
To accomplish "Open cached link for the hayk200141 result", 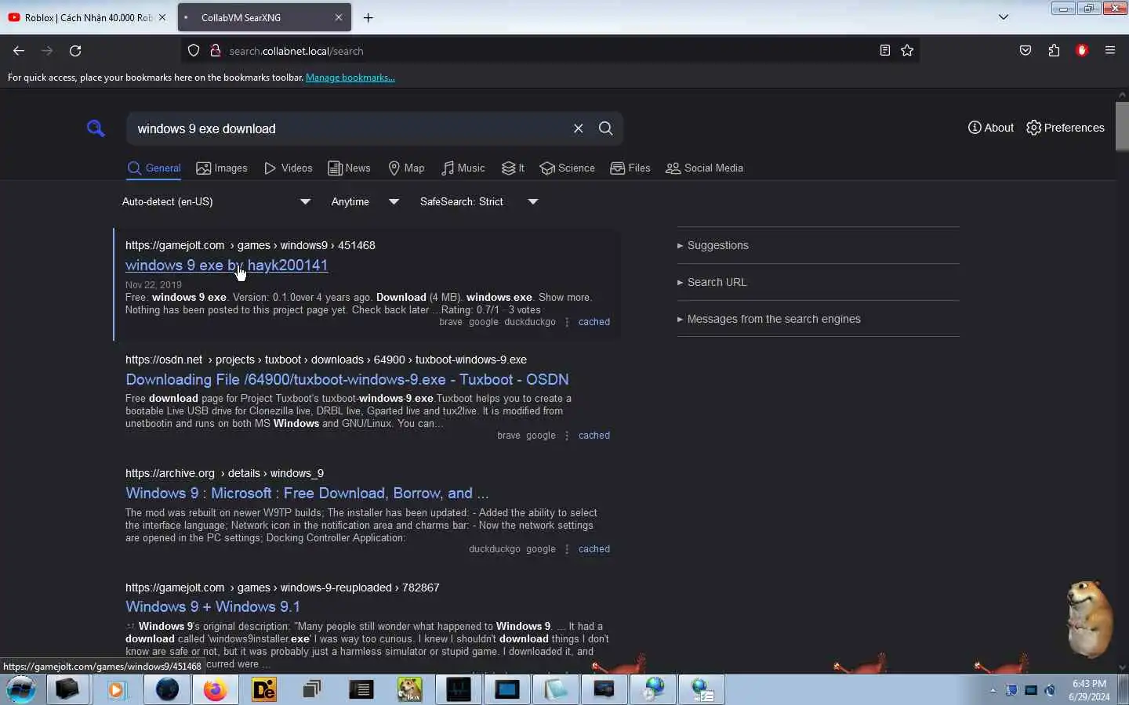I will click(x=594, y=322).
